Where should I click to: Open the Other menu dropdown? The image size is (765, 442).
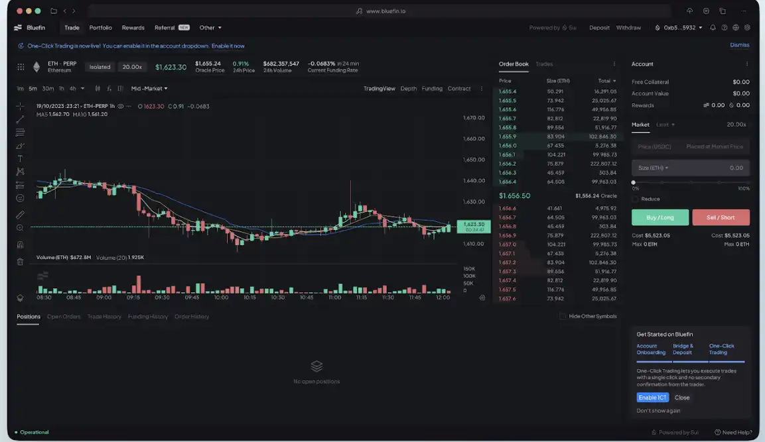(x=210, y=28)
